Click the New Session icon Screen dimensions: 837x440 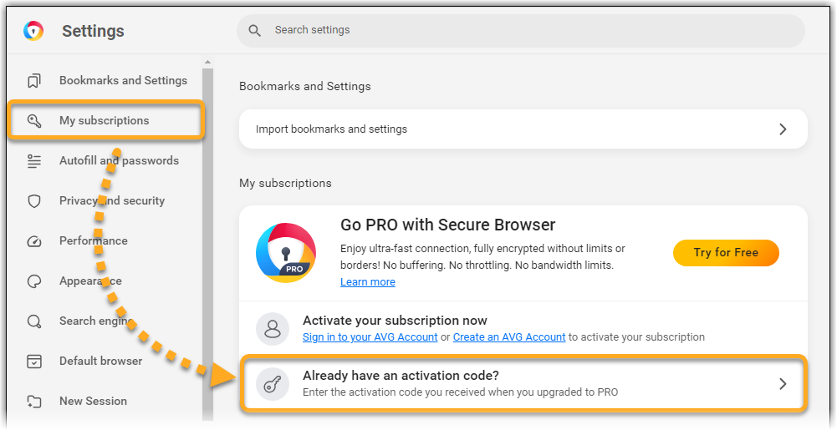click(x=34, y=402)
